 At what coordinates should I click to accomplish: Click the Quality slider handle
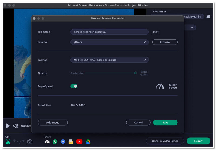coord(135,73)
